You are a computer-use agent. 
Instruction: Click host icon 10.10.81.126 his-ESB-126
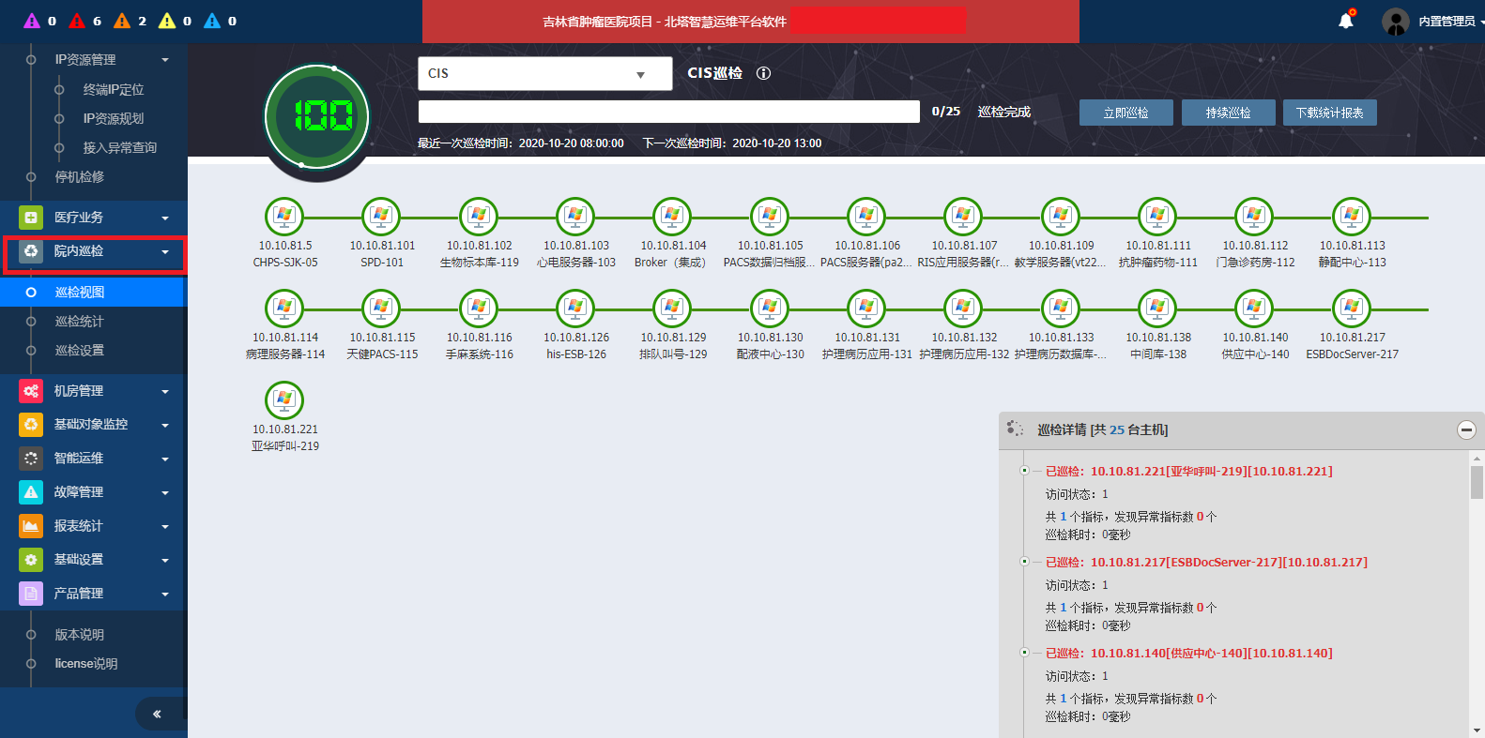coord(575,309)
